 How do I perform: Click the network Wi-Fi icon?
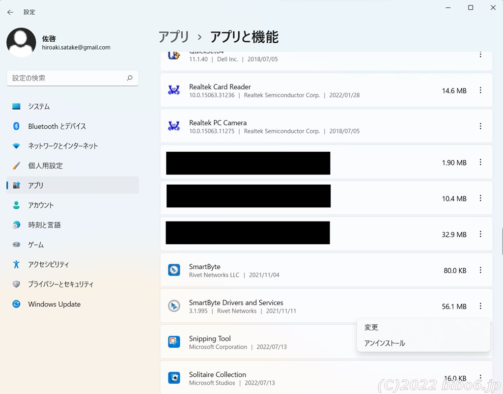(16, 146)
